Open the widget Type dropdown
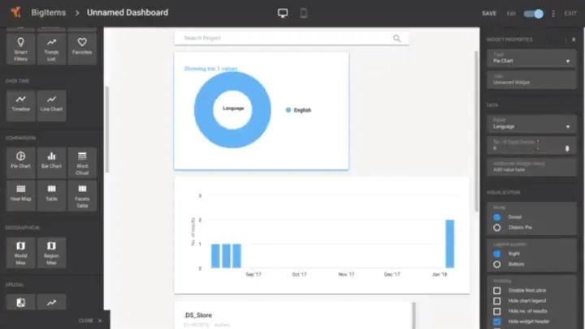585x329 pixels. tap(531, 58)
